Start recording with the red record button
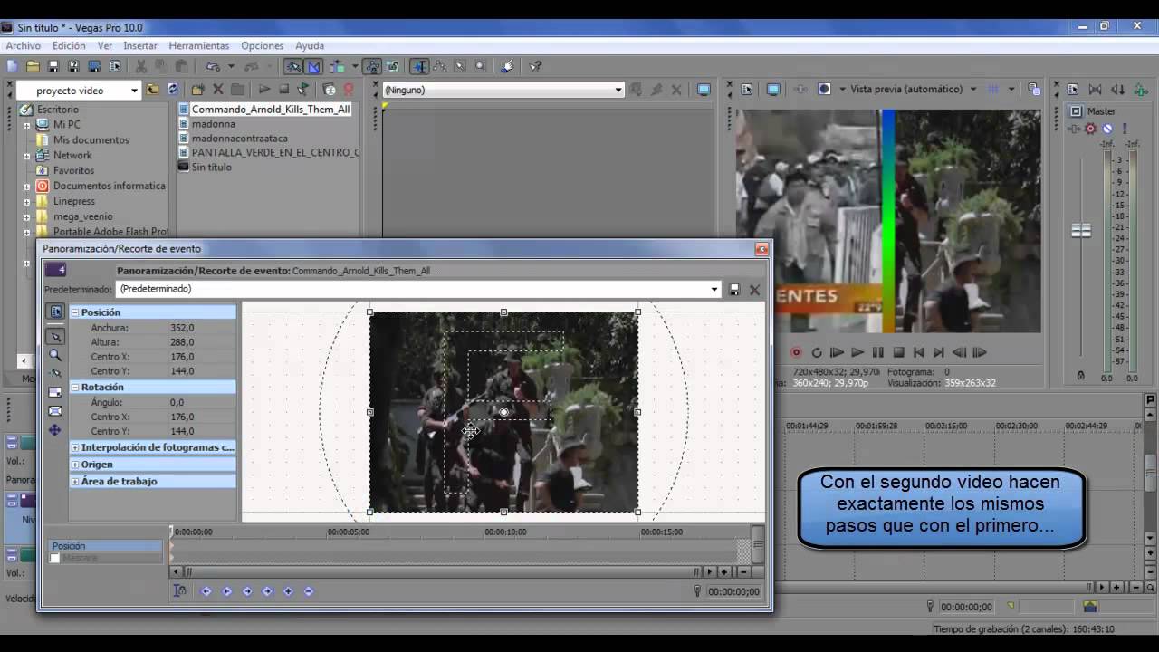1159x652 pixels. 796,352
